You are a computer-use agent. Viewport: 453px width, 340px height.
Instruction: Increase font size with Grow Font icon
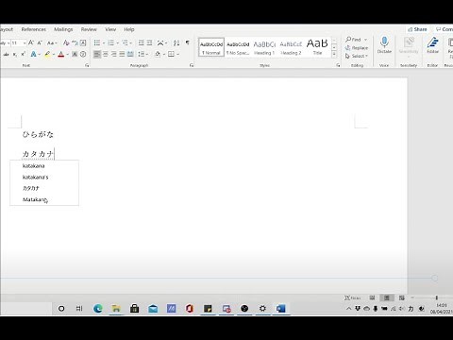pos(31,42)
